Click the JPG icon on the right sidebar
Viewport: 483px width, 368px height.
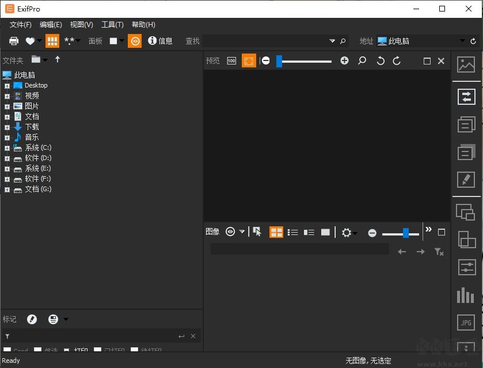(465, 323)
